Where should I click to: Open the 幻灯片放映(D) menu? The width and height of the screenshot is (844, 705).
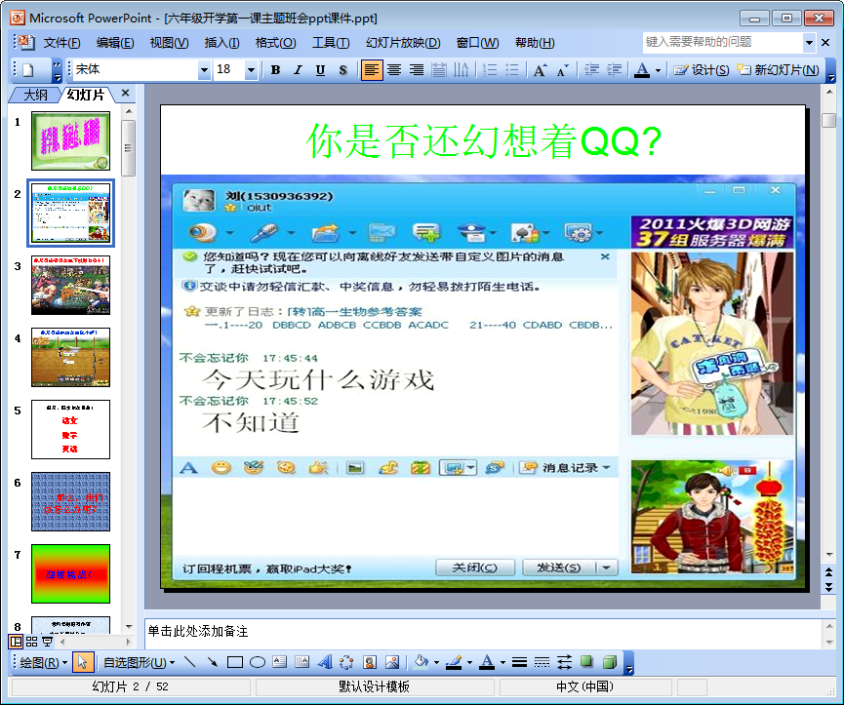(x=403, y=43)
